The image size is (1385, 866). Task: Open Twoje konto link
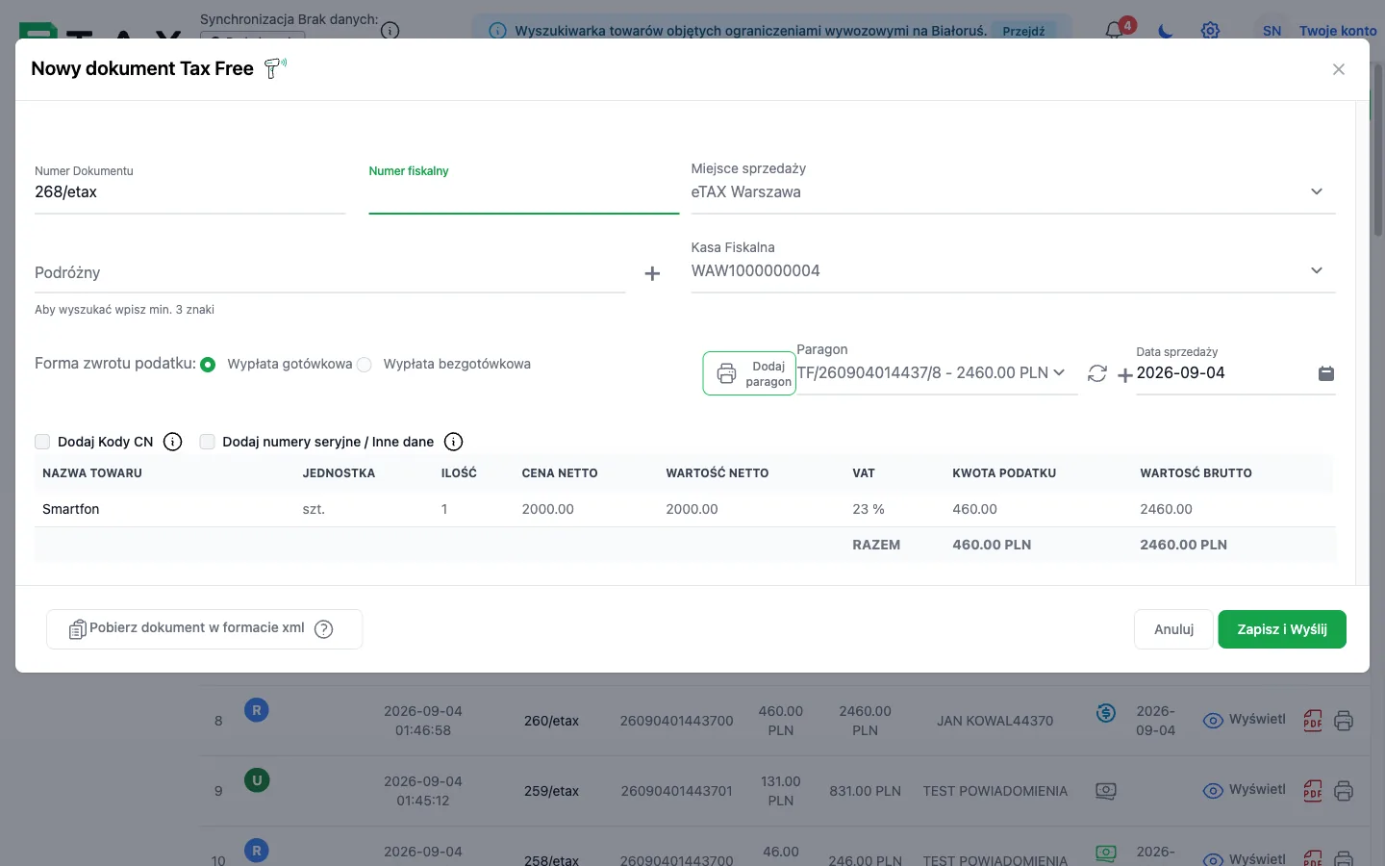coord(1338,31)
